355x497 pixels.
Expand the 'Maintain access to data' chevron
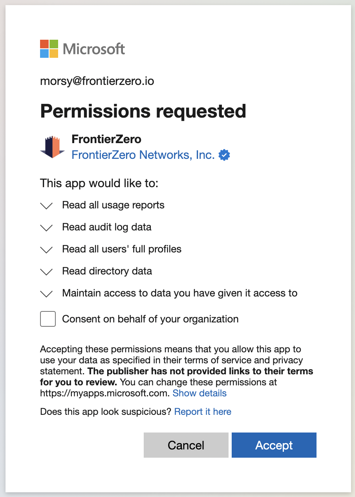tap(47, 294)
